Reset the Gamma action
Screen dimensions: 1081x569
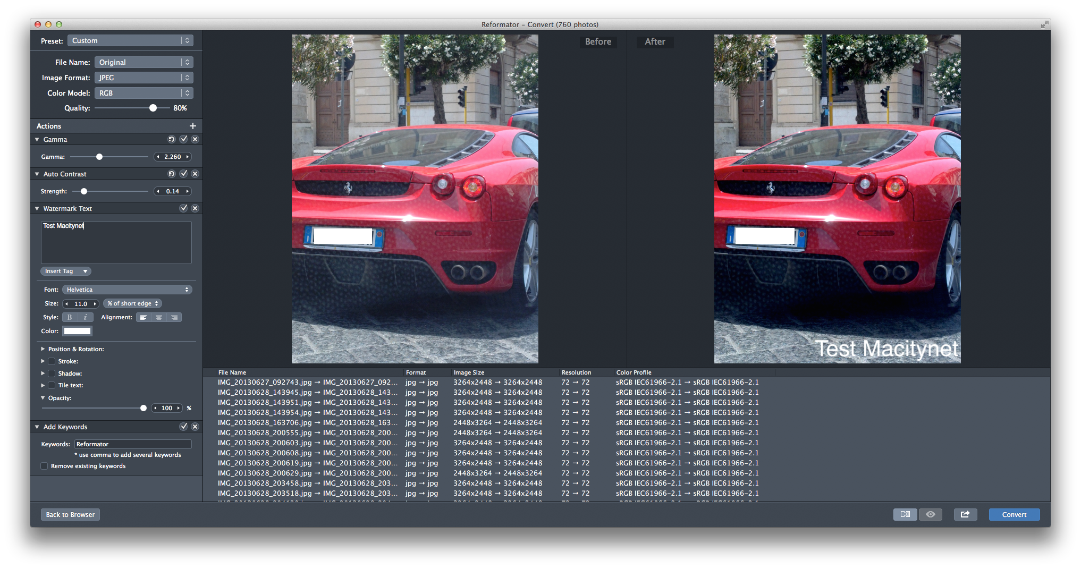[x=171, y=139]
